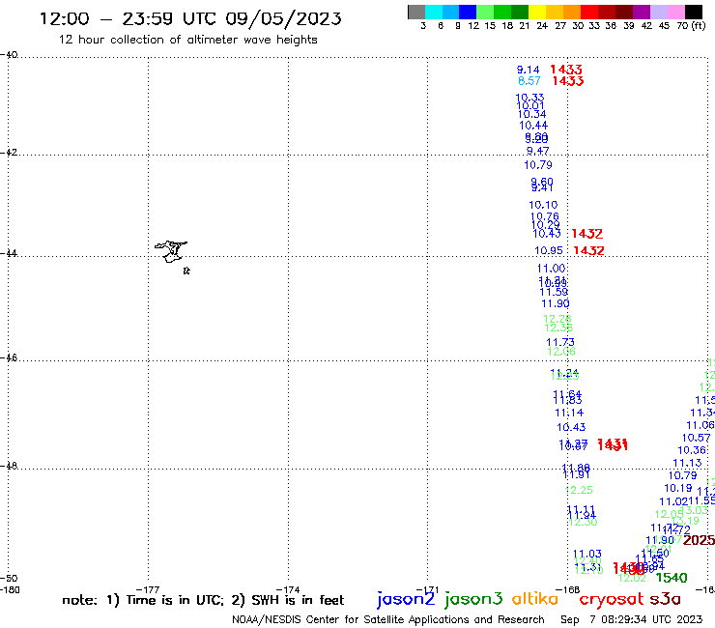
Task: Click the black swatch at the legend's end
Action: (x=693, y=12)
